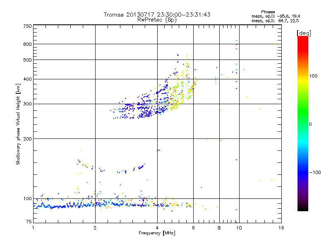Viewport: 331px width, 248px height.
Task: Click the y-axis tick label '600'
Action: click(x=27, y=44)
